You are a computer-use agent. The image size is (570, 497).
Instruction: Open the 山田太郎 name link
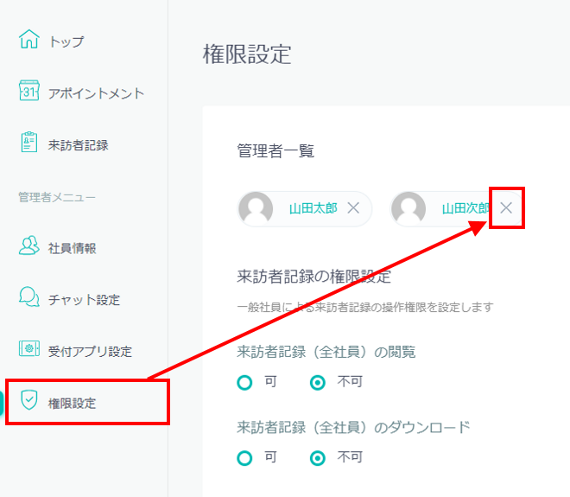[313, 208]
